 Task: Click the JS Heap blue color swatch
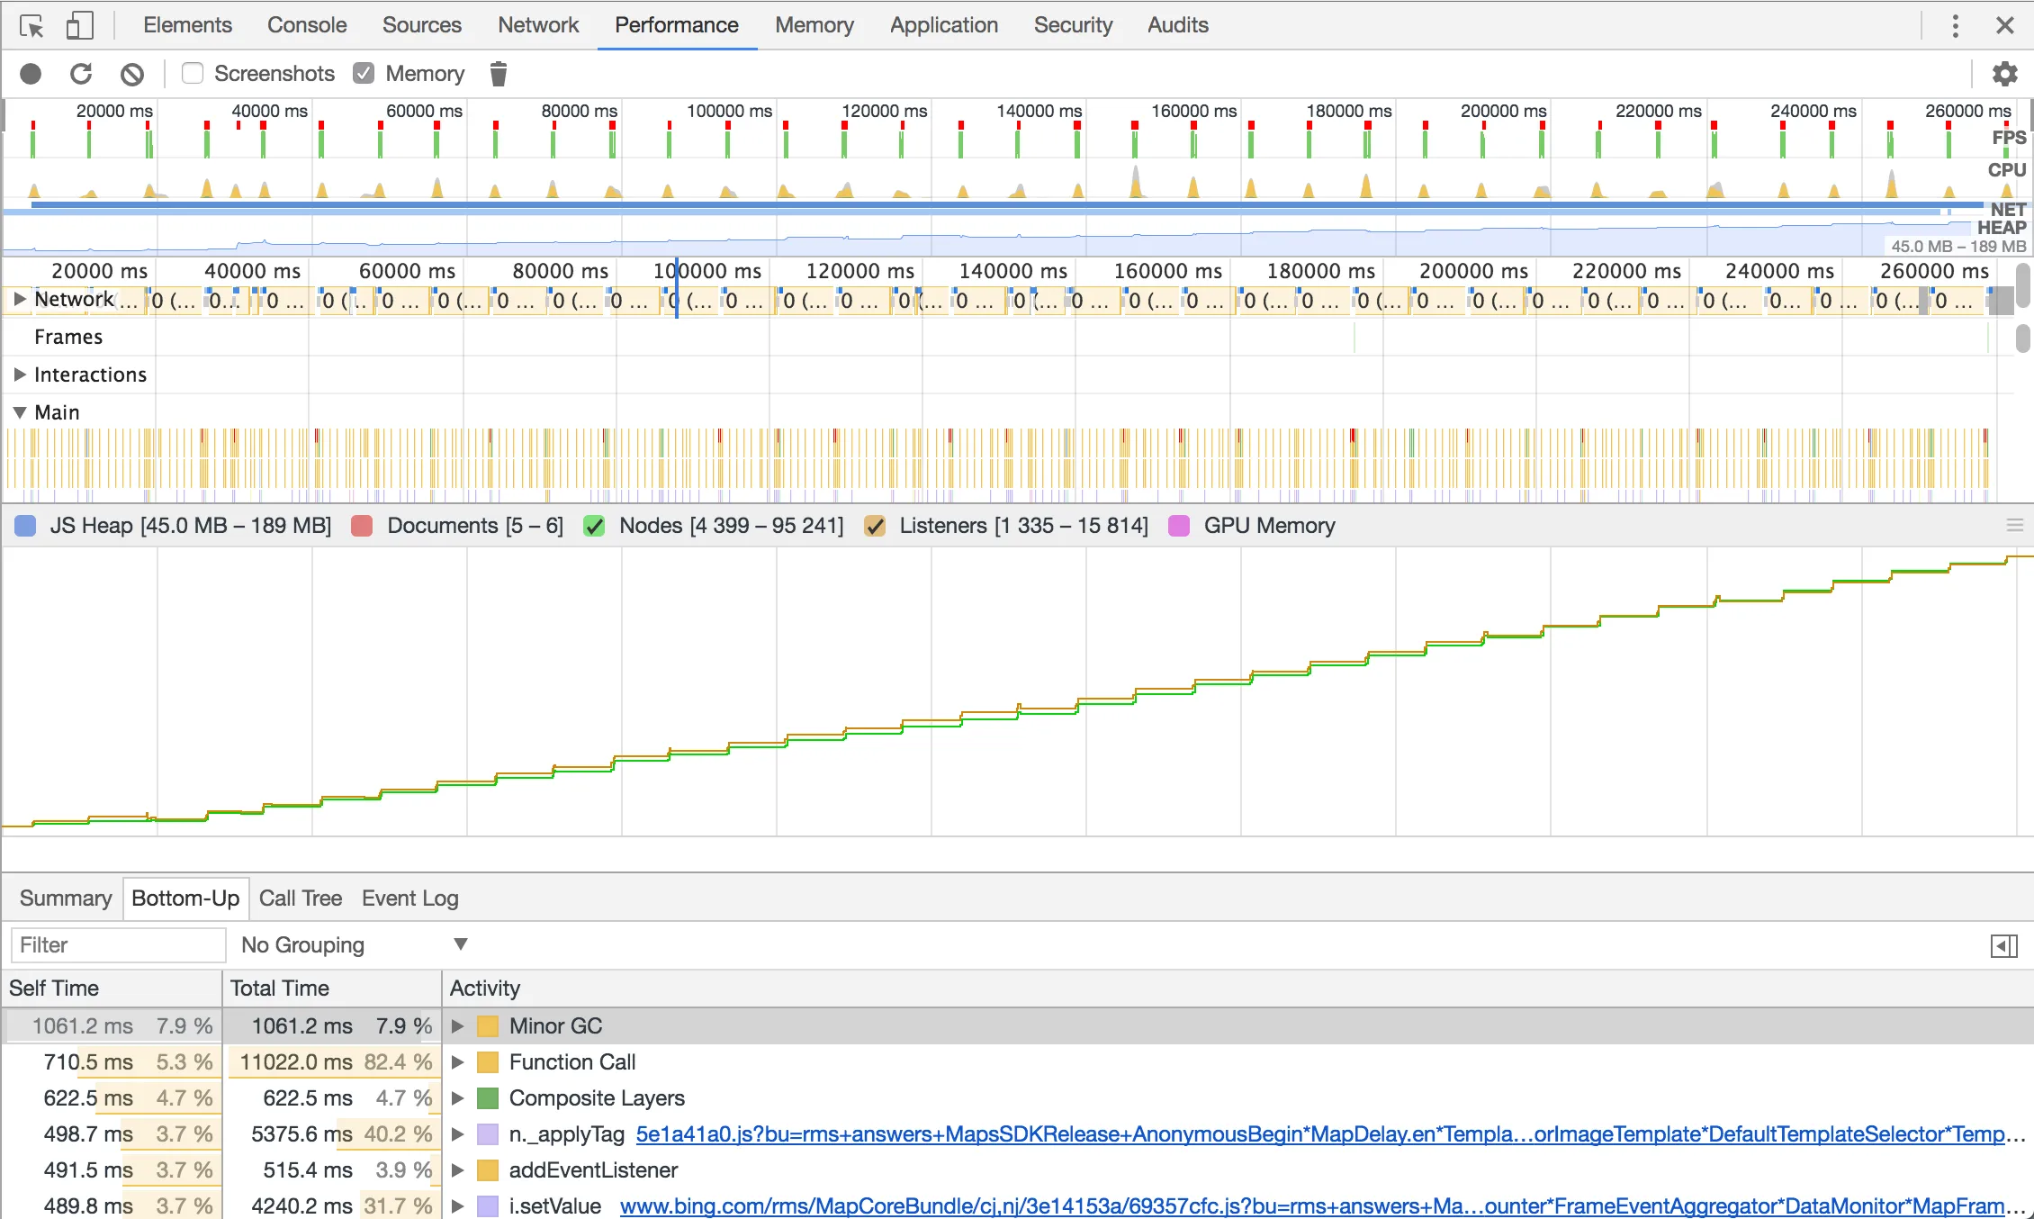click(x=26, y=527)
